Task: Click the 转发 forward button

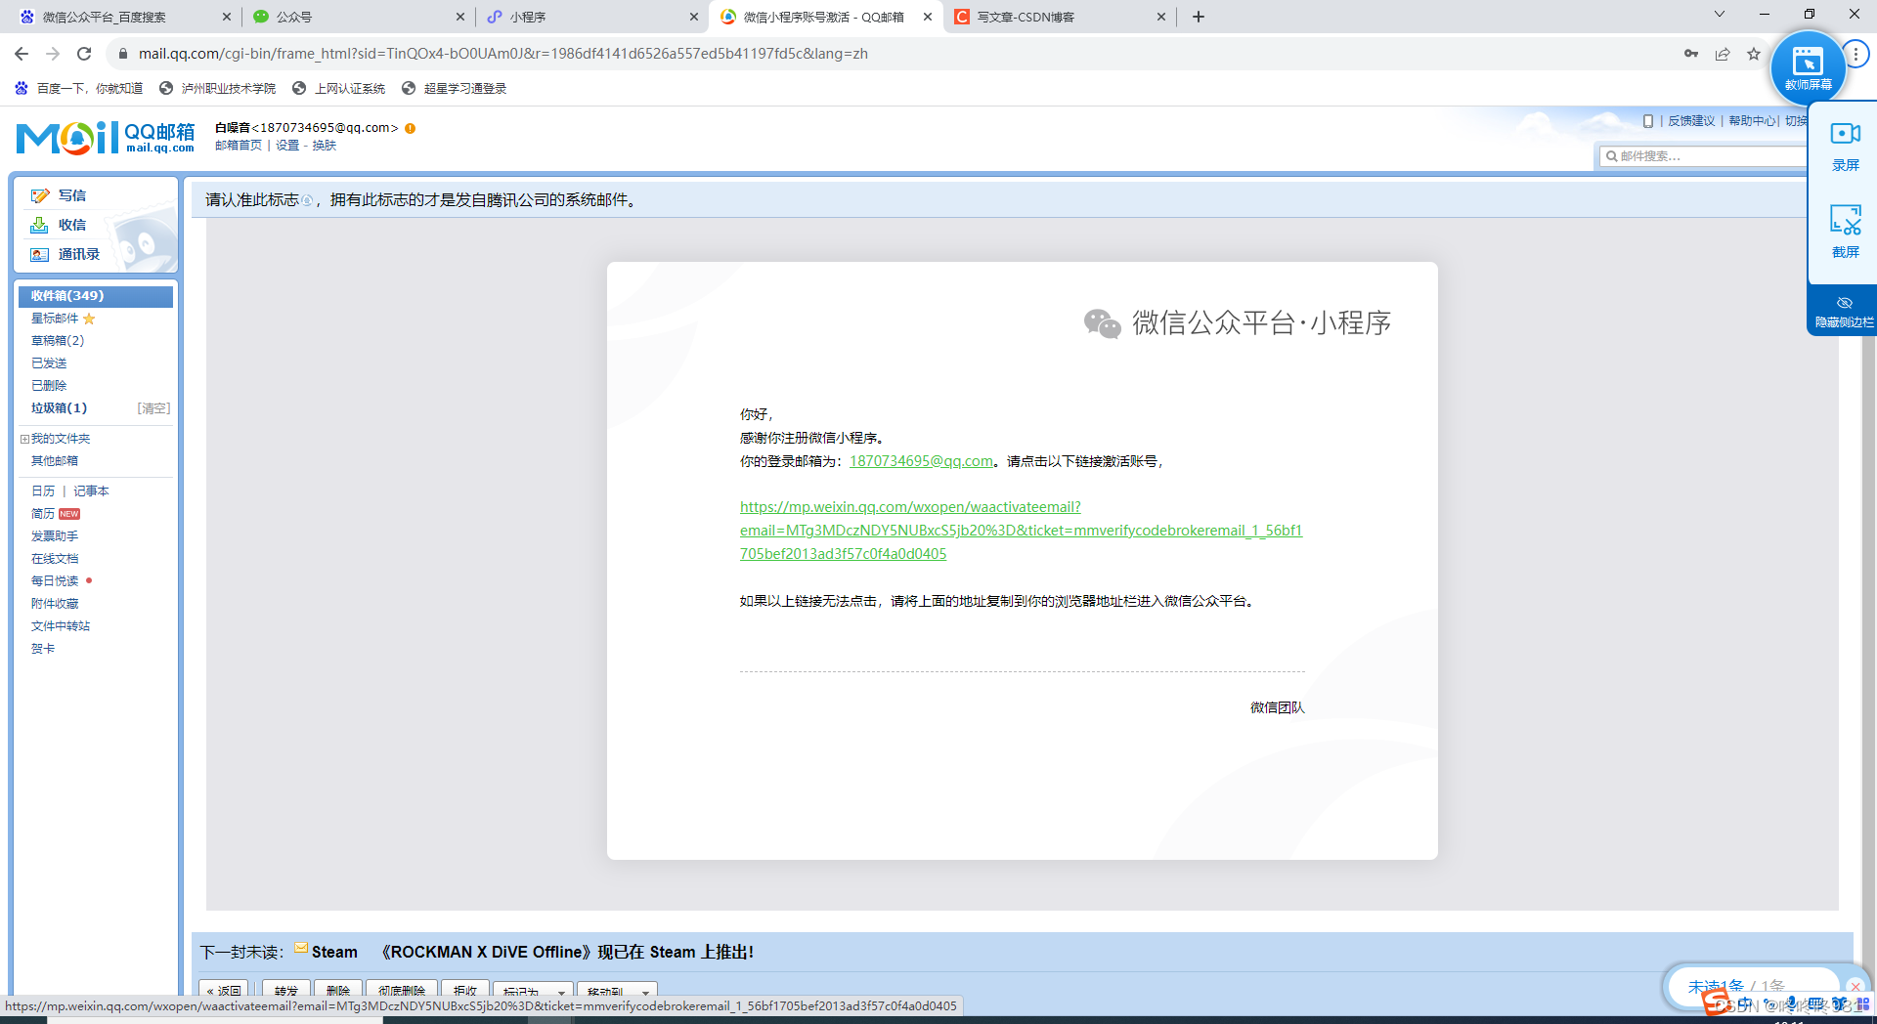Action: pos(286,990)
